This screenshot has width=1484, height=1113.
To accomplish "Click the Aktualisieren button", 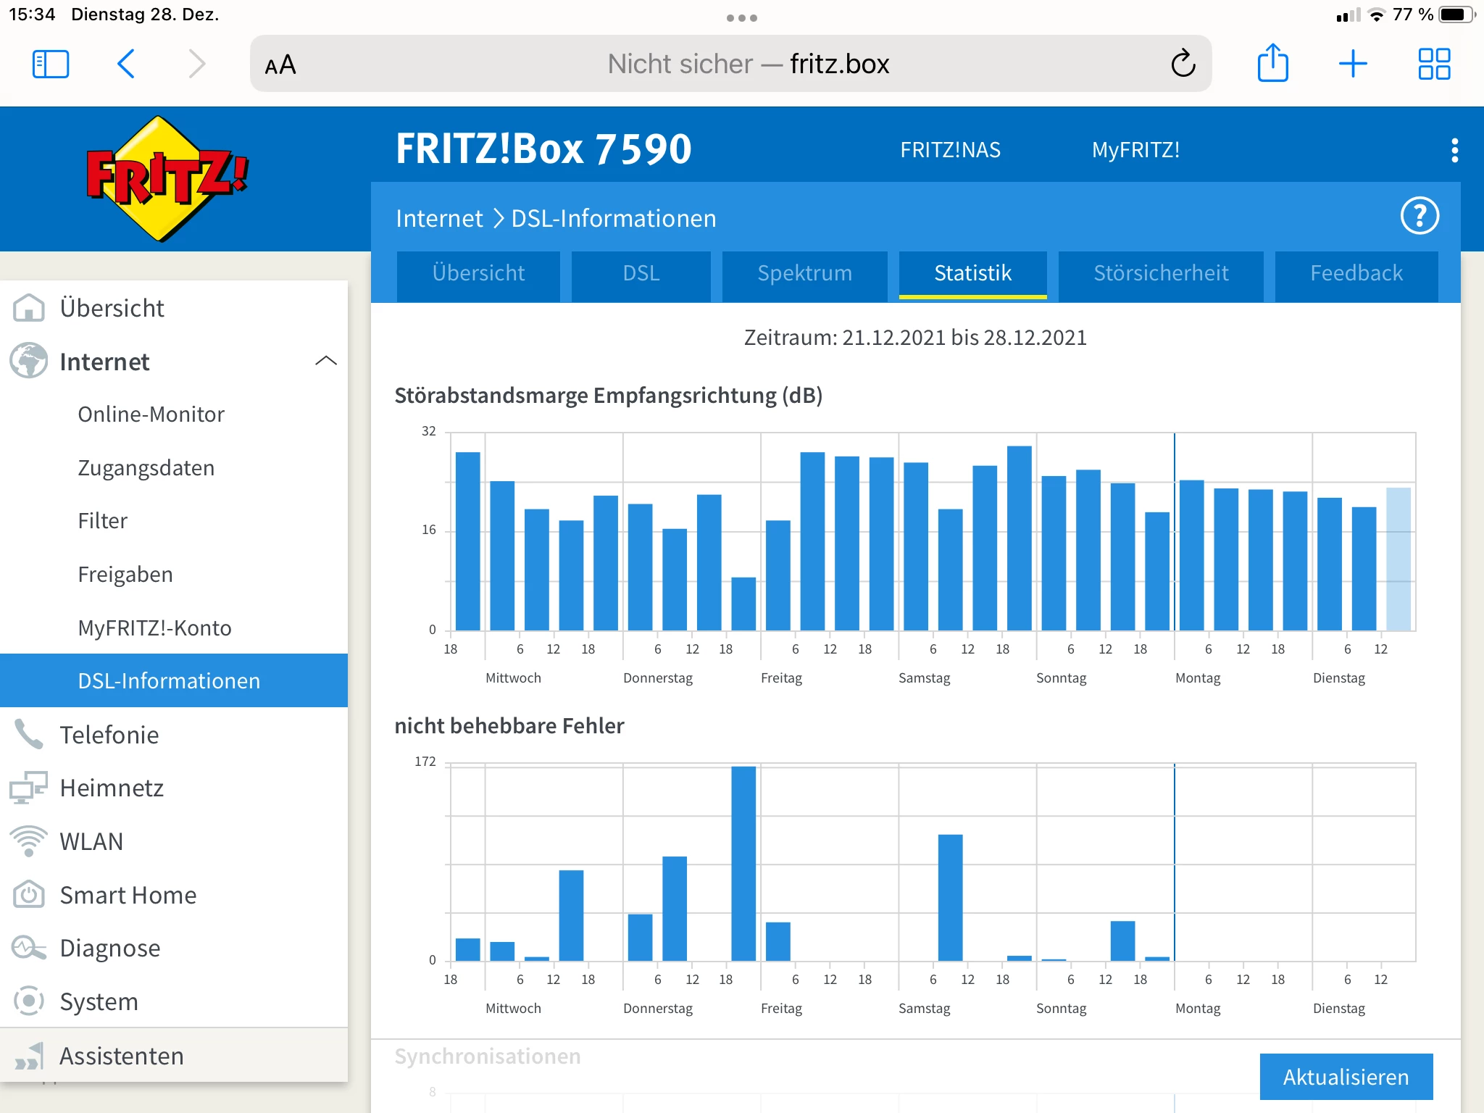I will pyautogui.click(x=1346, y=1077).
